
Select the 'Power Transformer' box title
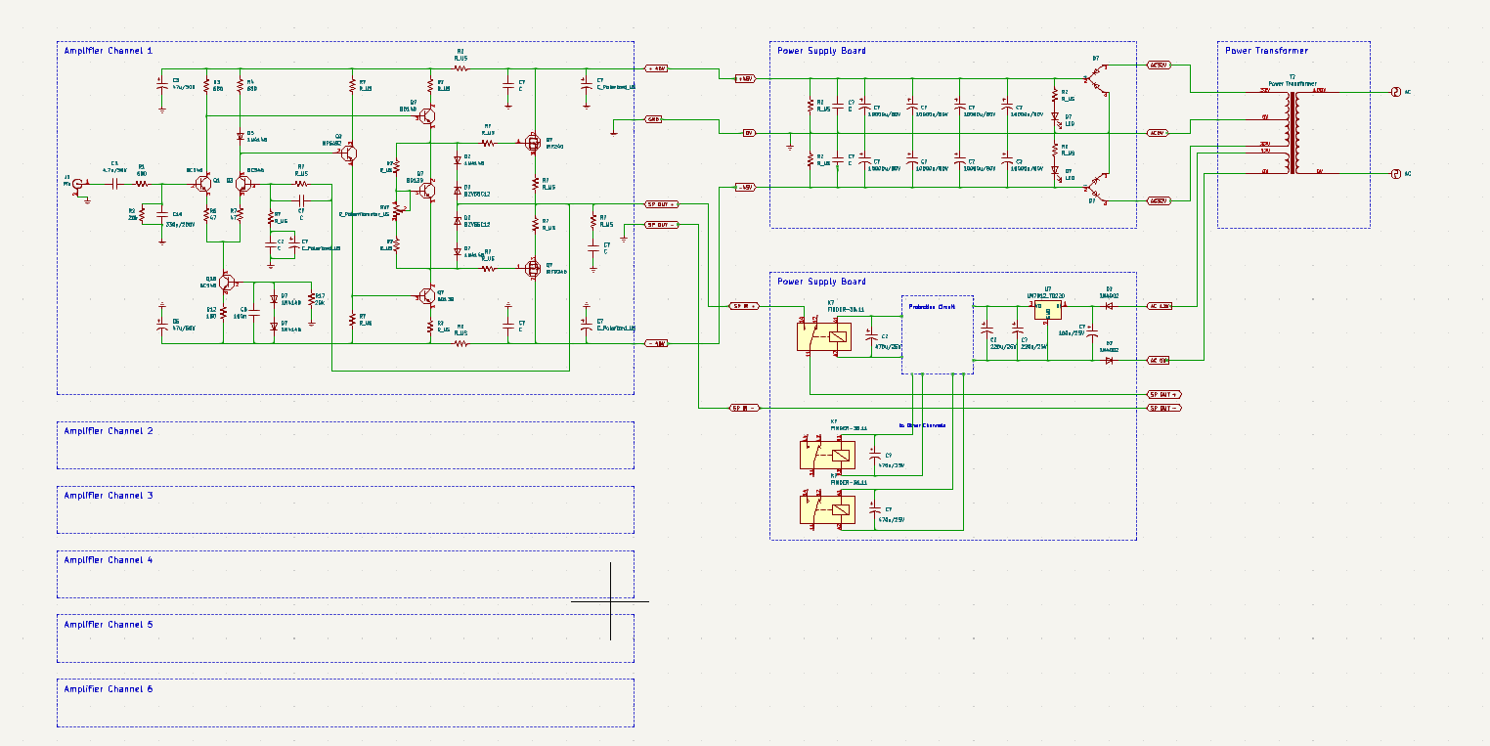1266,51
